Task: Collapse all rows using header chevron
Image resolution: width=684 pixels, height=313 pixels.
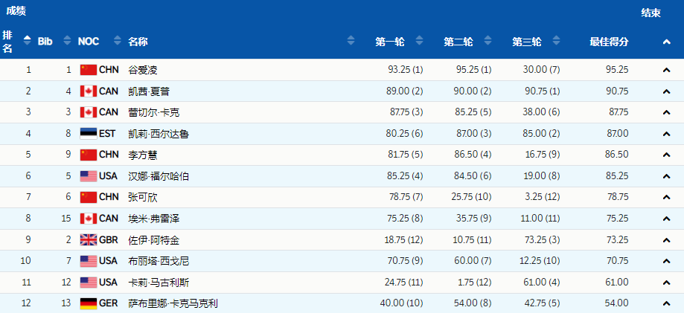Action: 666,42
